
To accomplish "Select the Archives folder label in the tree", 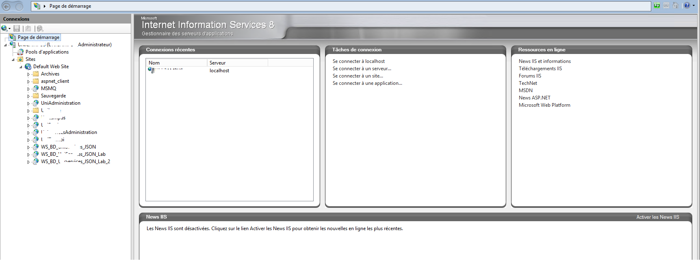I will tap(50, 74).
